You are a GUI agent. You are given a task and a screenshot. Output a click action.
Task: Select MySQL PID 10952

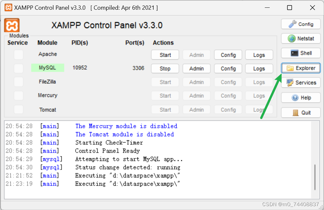[80, 68]
